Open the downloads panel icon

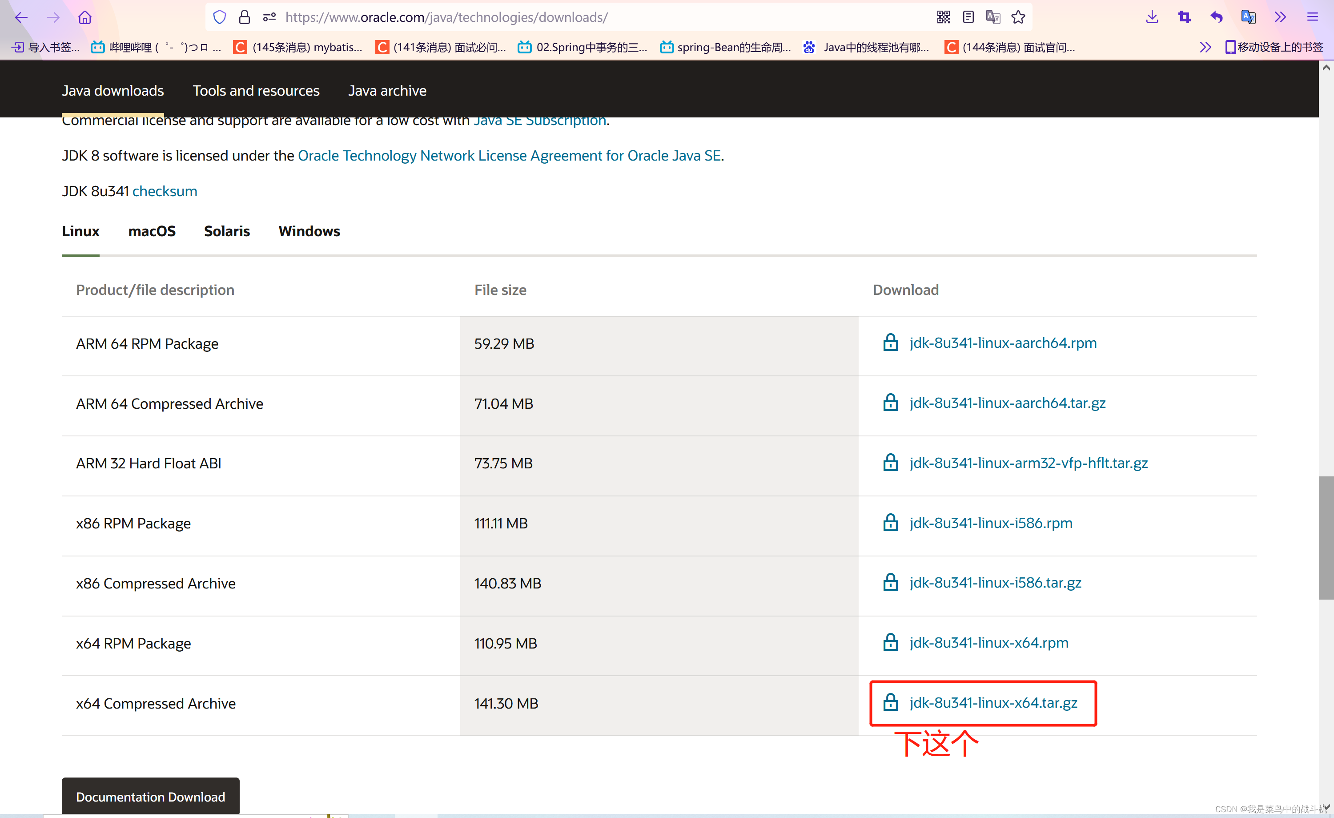pyautogui.click(x=1152, y=17)
